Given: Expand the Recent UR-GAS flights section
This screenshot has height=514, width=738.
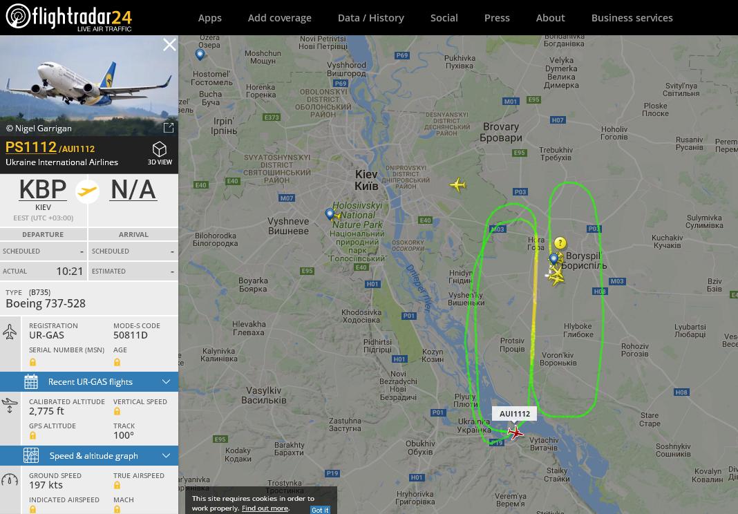Looking at the screenshot, I should [x=89, y=382].
